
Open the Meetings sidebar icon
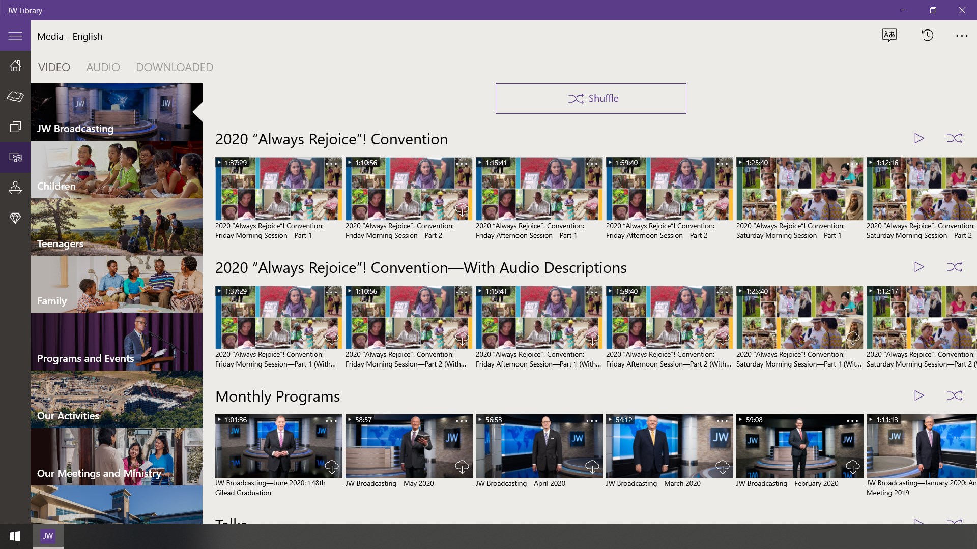(15, 188)
